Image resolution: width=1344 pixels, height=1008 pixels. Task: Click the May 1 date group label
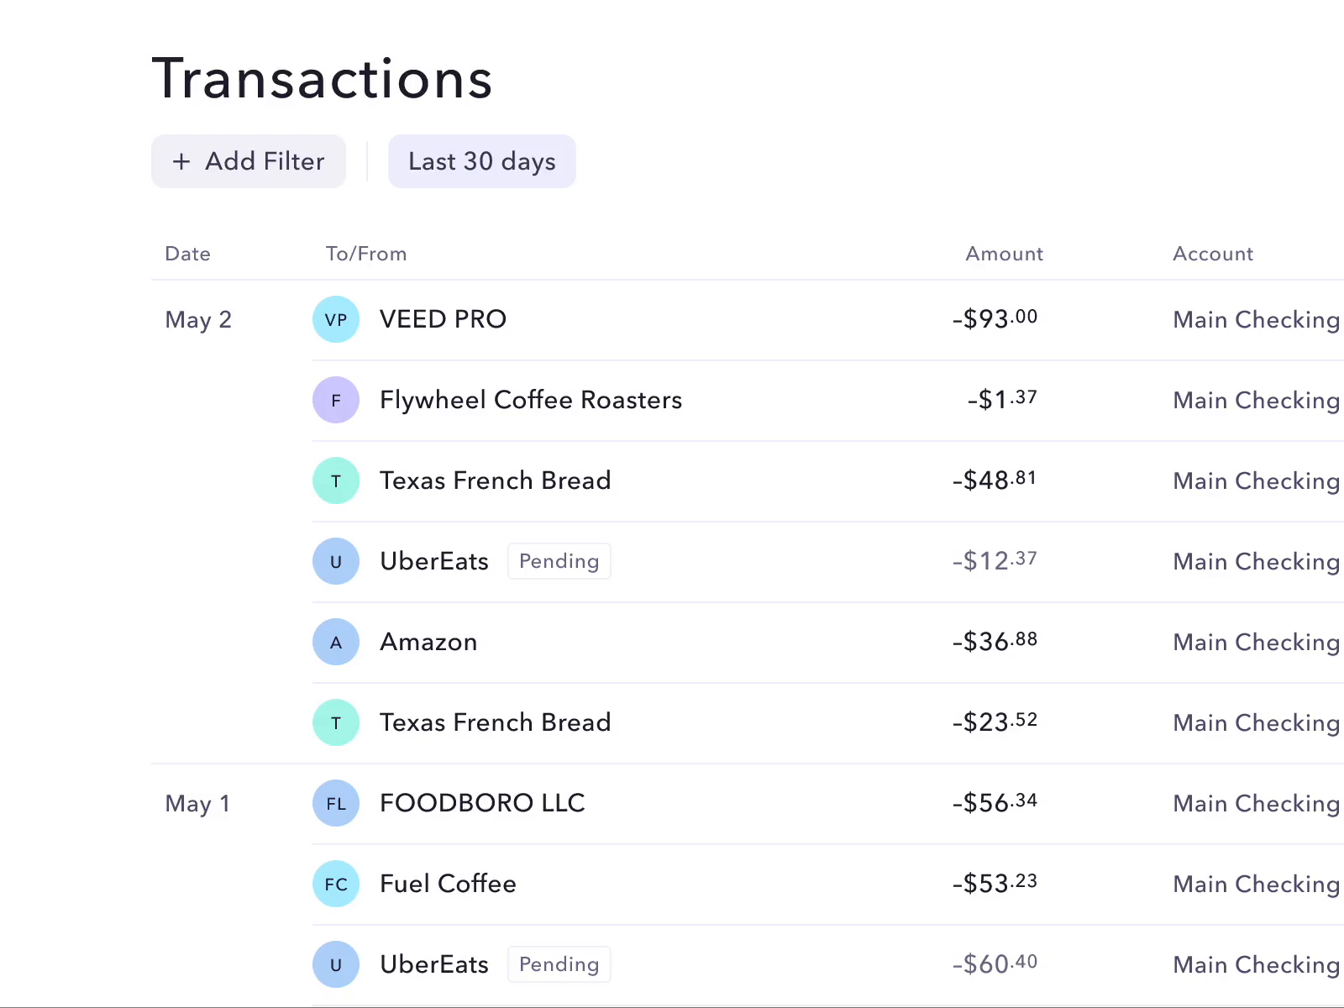click(197, 803)
